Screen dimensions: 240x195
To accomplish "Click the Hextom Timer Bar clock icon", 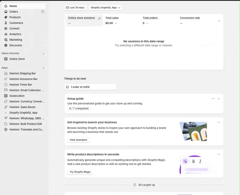I will click(6, 85).
